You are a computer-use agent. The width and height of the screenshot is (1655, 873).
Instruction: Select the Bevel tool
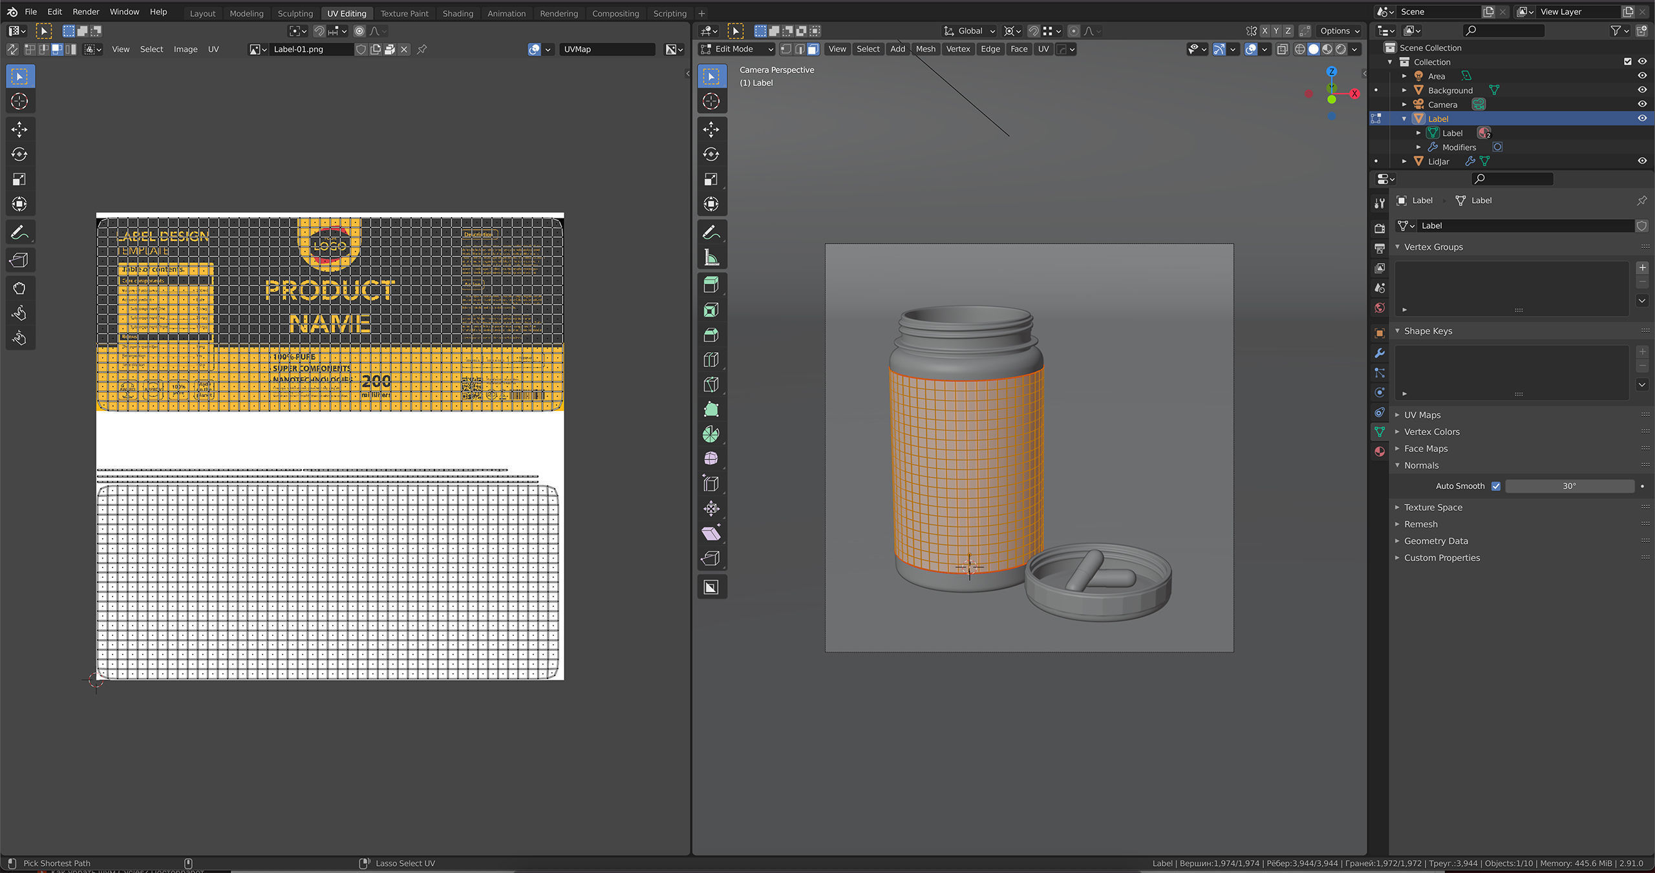pos(711,335)
